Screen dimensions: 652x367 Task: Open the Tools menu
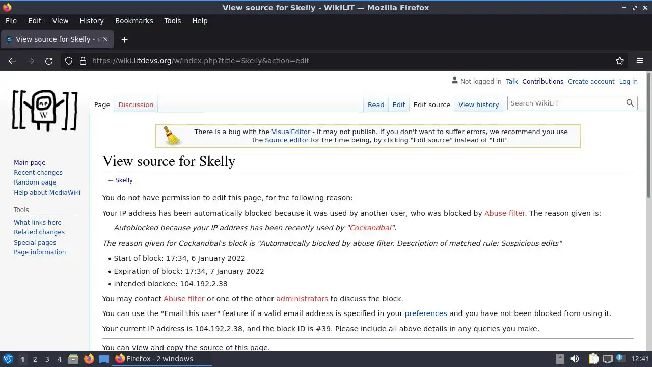click(172, 21)
